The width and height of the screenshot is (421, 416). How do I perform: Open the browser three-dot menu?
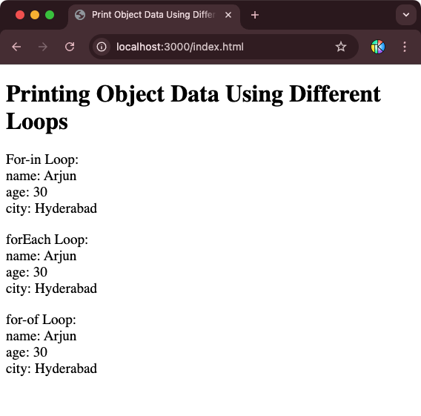click(405, 47)
